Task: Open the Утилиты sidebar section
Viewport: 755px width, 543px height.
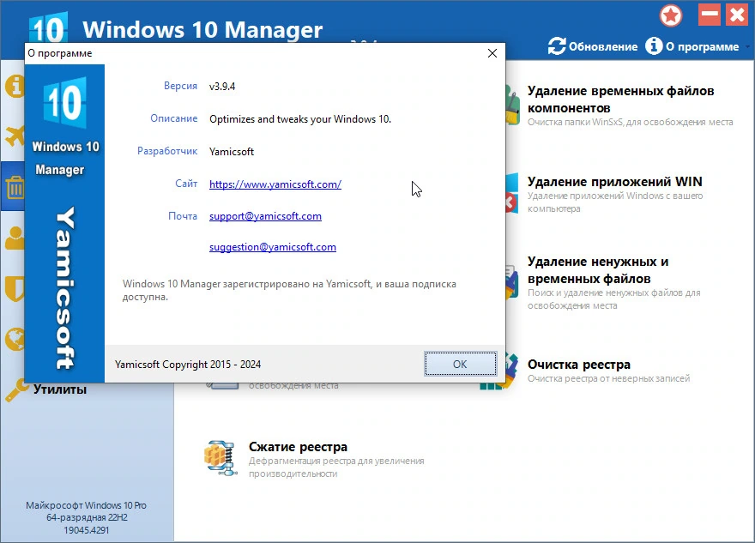Action: (x=60, y=389)
